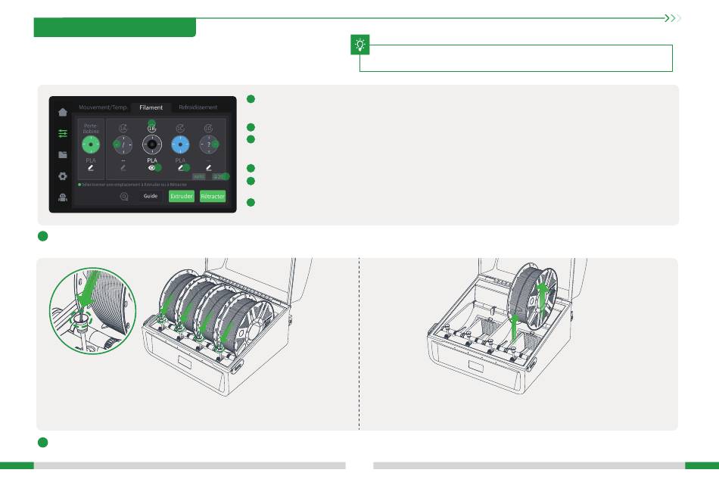
Task: Select the control sliders icon in sidebar
Action: click(63, 133)
